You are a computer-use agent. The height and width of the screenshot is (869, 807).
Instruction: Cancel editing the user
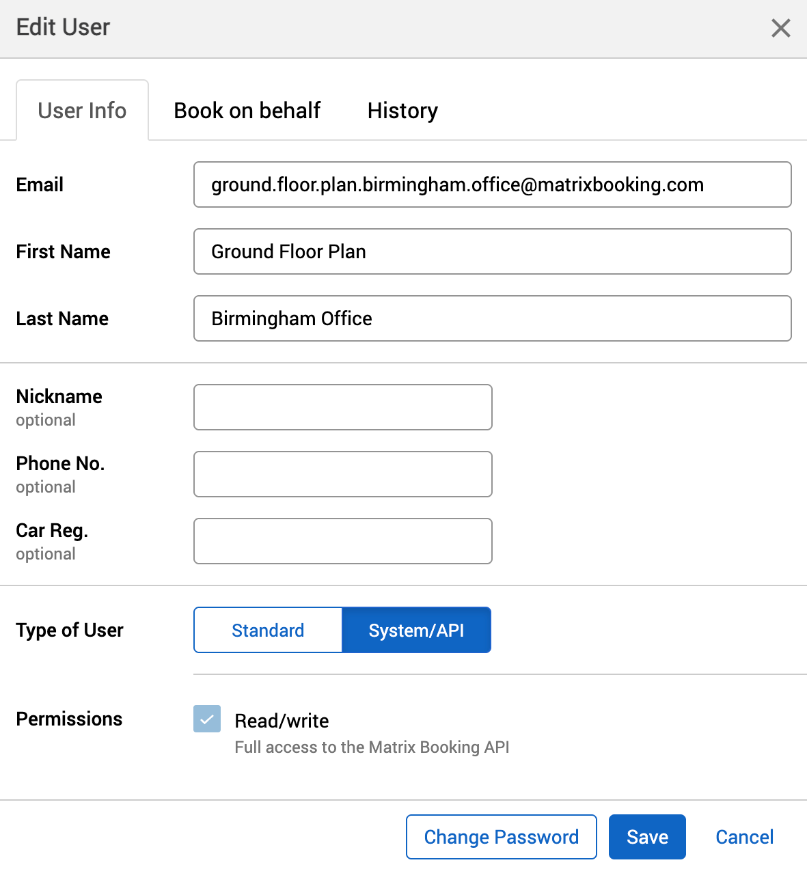744,837
